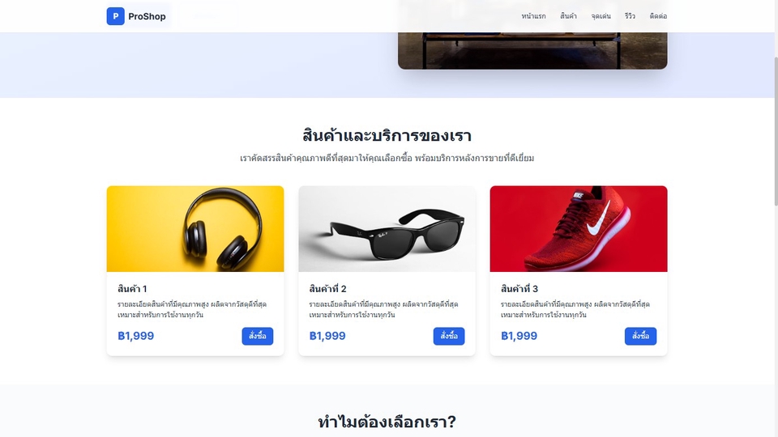
Task: Open the ติดต่อ navigation link
Action: click(x=658, y=16)
